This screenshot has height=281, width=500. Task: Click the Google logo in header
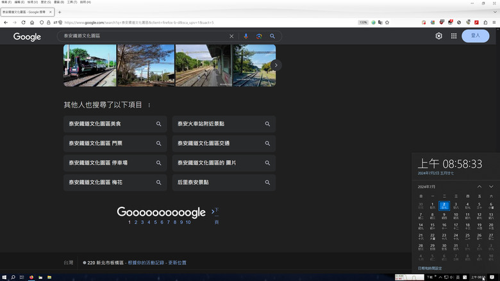(27, 36)
